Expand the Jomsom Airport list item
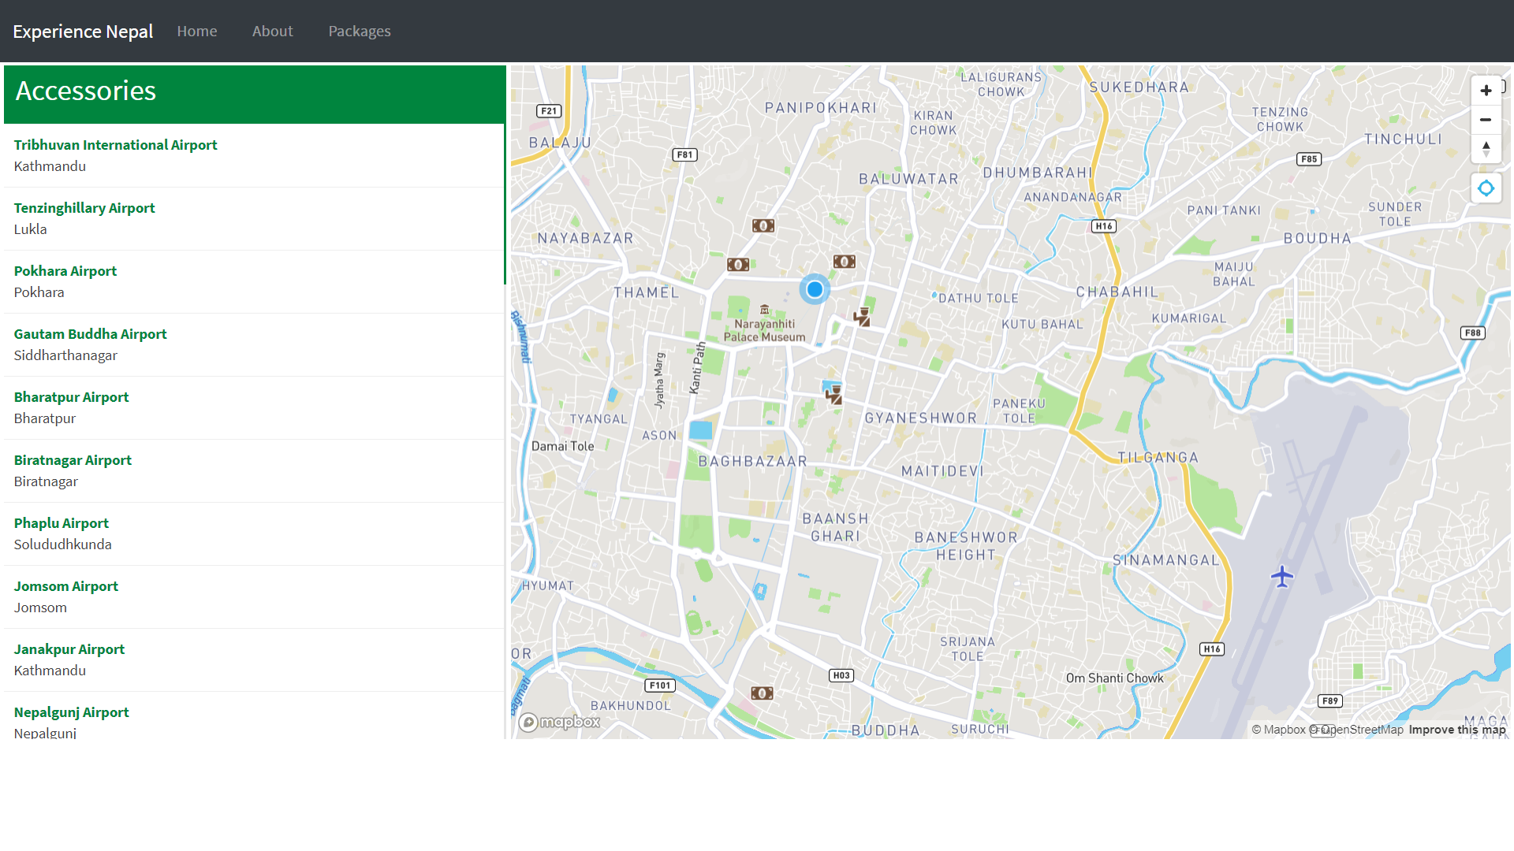 pyautogui.click(x=66, y=586)
